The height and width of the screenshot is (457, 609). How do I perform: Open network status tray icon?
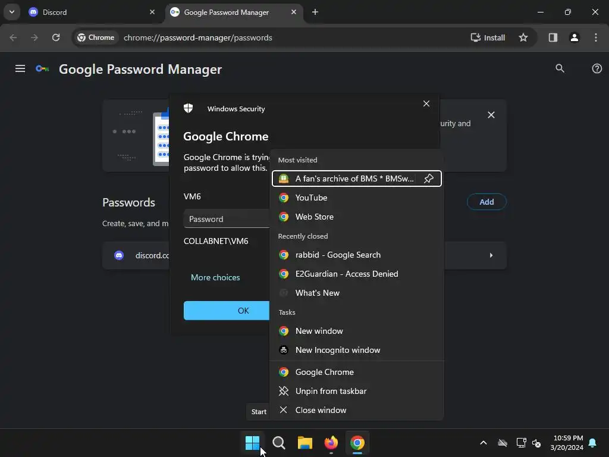pos(521,443)
